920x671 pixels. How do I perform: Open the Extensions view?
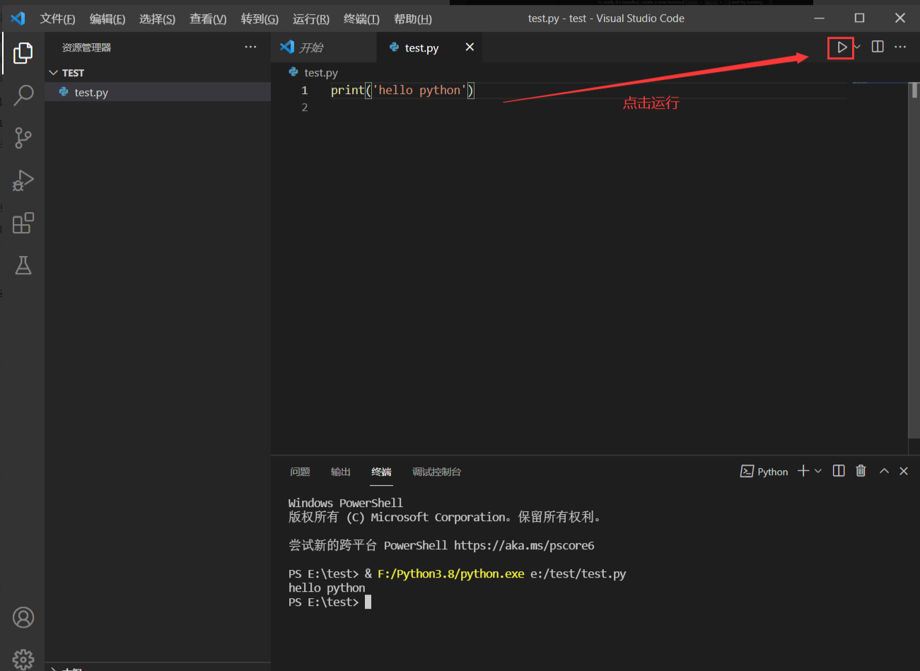tap(23, 223)
